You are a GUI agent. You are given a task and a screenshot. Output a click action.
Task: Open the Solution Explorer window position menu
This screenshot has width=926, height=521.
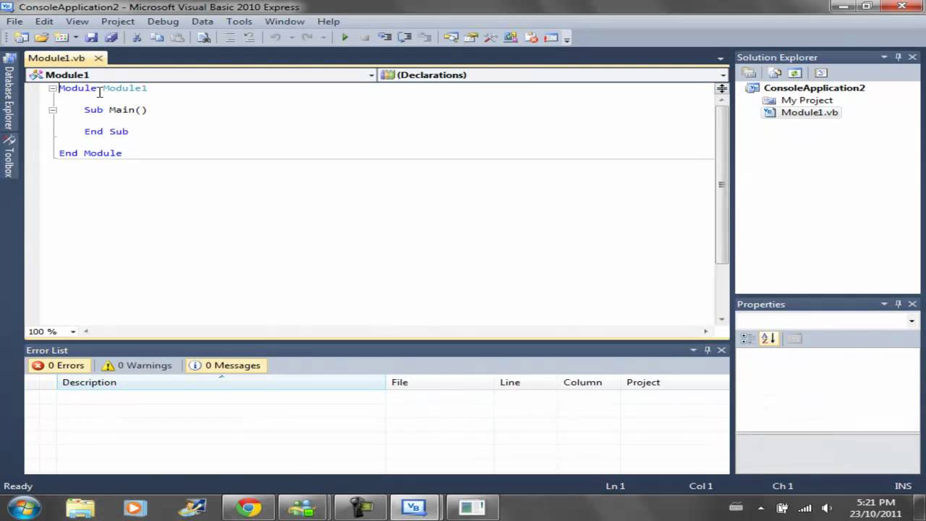(x=884, y=57)
